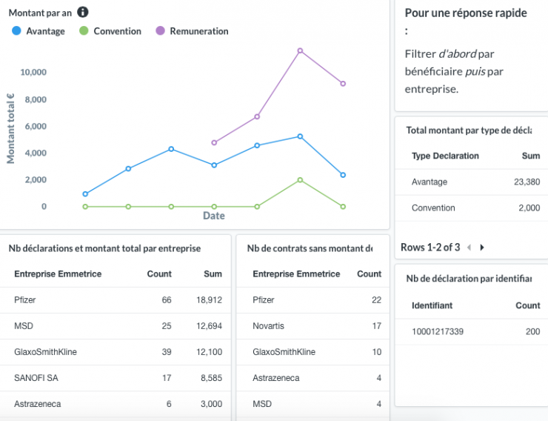Sort by Count in the entreprise table

pos(159,274)
